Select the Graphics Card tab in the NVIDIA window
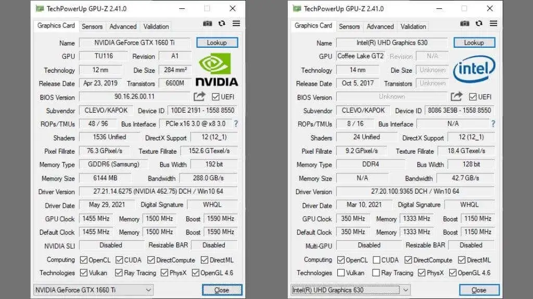Screen dimensions: 533x299 56,26
